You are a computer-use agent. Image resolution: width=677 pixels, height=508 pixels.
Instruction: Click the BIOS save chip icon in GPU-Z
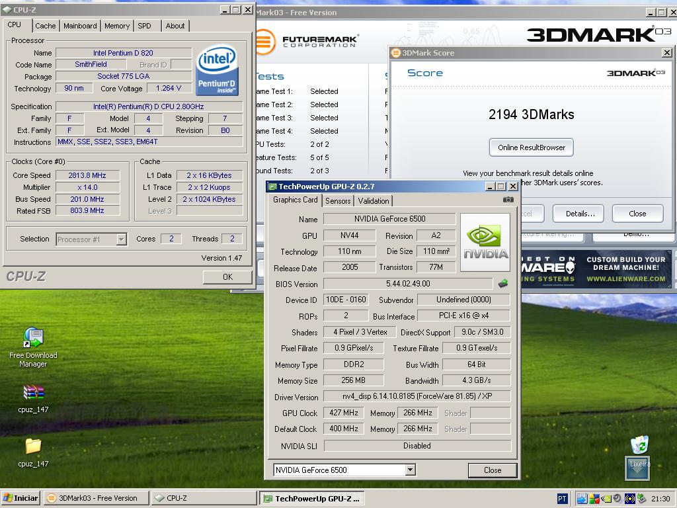(x=503, y=283)
